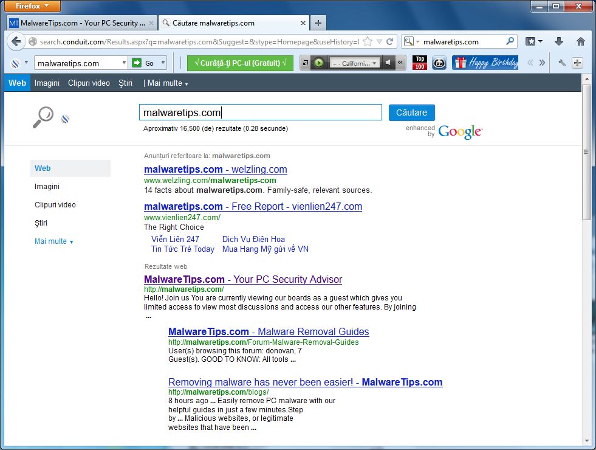The width and height of the screenshot is (596, 450).
Task: Click the URL address bar text
Action: click(199, 42)
